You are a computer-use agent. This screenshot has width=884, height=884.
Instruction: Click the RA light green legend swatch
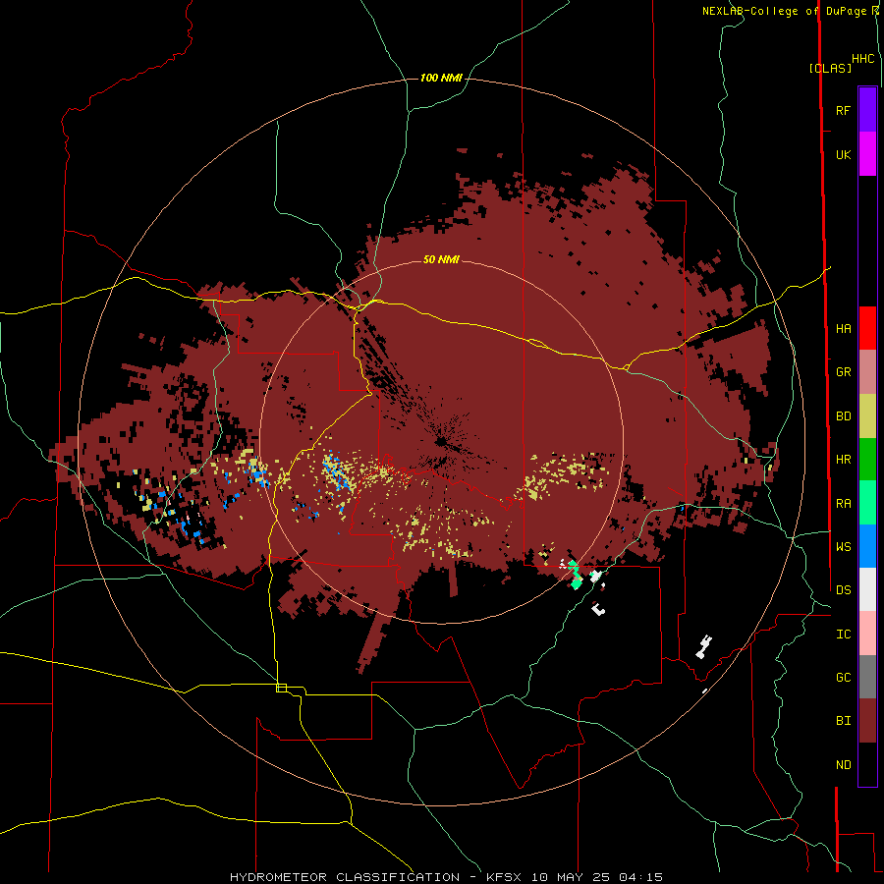(867, 503)
